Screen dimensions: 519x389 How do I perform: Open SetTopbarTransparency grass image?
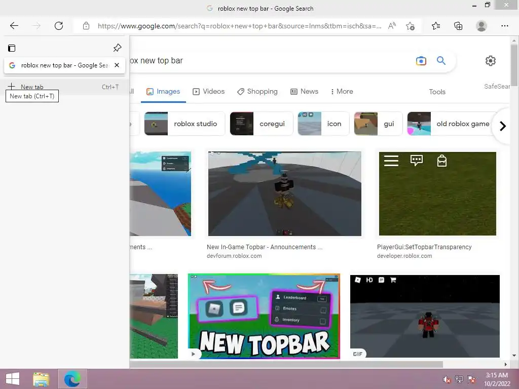click(x=437, y=194)
